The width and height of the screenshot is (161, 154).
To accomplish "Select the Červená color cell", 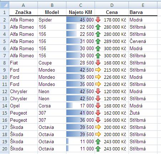I will (143, 41).
